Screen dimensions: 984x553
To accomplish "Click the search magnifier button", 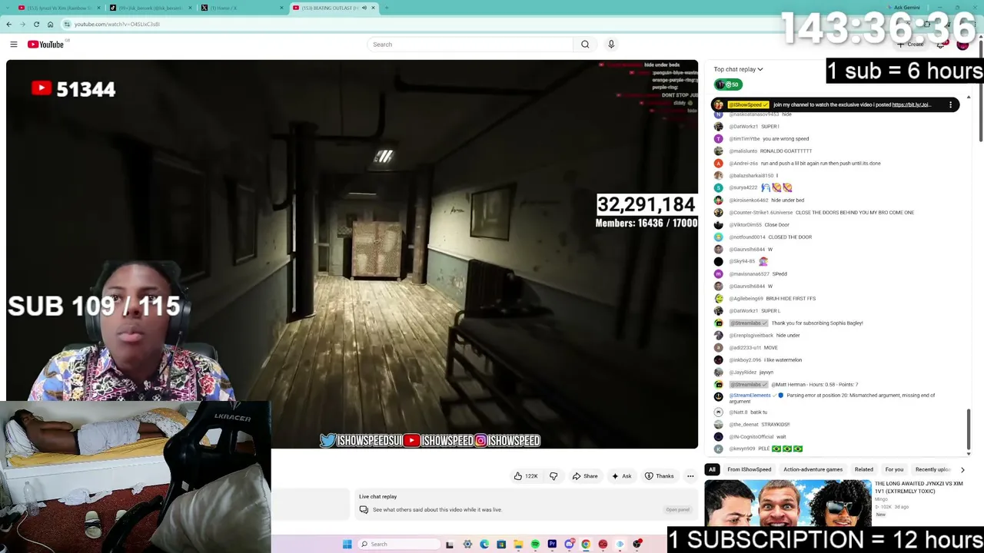I will coord(585,45).
